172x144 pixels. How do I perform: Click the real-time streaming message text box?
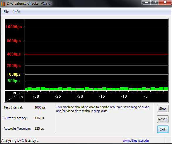(x=104, y=119)
